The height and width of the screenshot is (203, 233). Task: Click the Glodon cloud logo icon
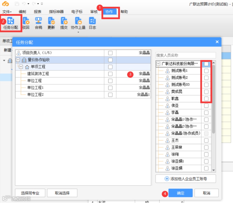[6, 4]
